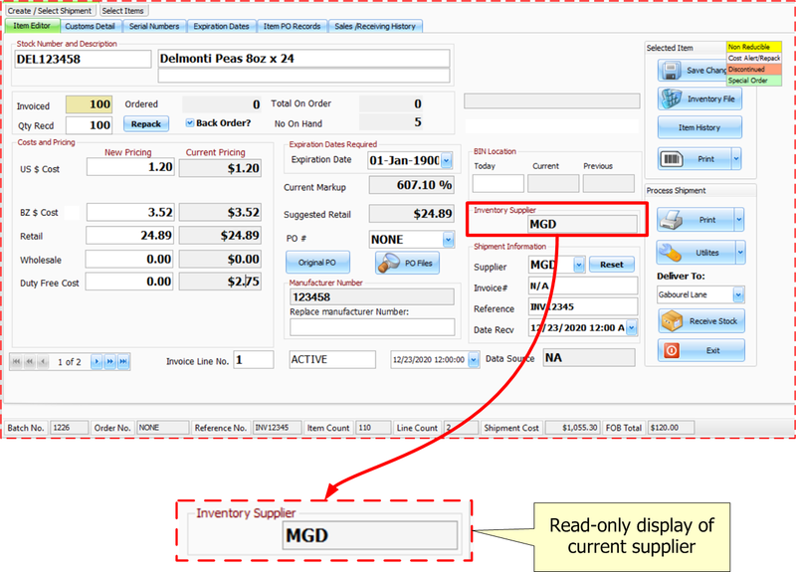Select the Select Items tab

pyautogui.click(x=123, y=11)
